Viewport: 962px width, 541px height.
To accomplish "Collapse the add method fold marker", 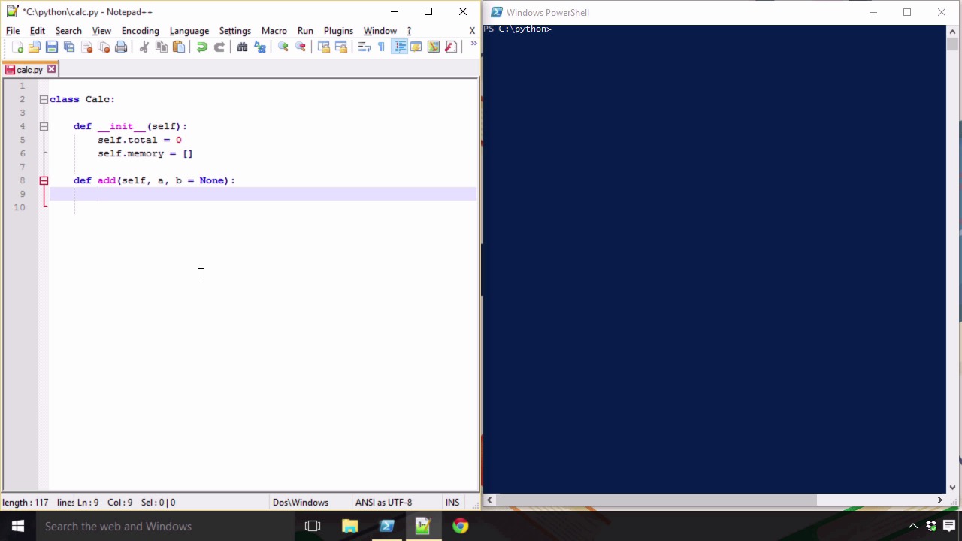I will (x=44, y=180).
